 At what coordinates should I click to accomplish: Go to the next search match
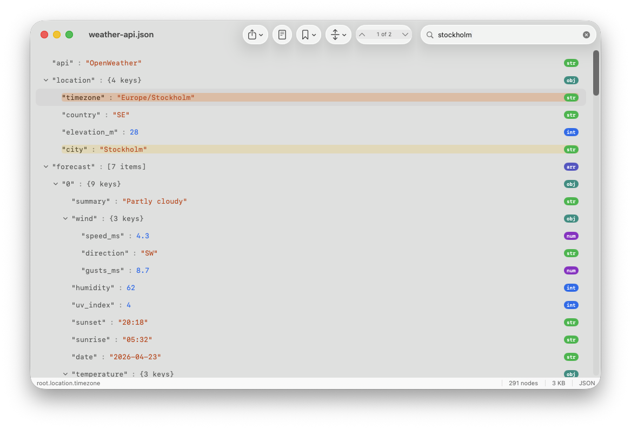tap(405, 34)
